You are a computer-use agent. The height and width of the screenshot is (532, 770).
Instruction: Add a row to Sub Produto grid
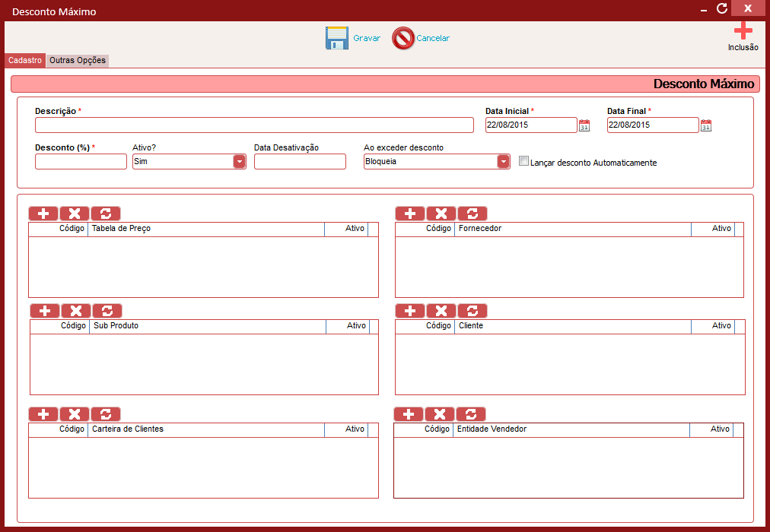point(45,311)
